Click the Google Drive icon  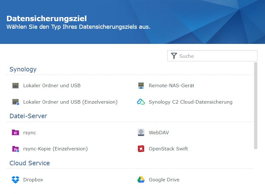[141, 179]
